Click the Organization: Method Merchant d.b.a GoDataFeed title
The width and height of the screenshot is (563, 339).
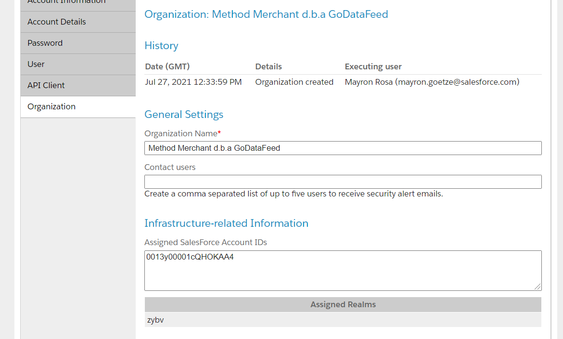266,14
